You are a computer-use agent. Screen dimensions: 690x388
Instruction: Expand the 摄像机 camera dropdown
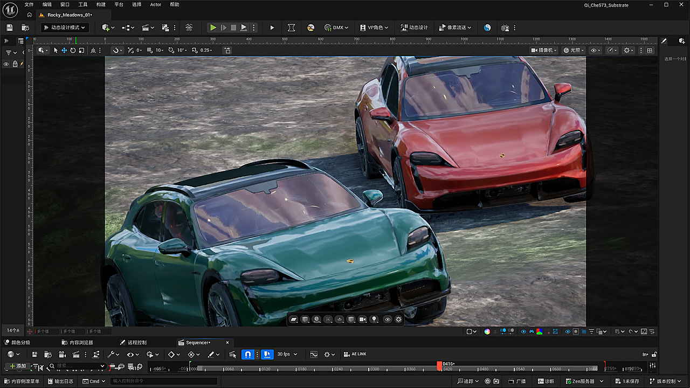tap(544, 50)
